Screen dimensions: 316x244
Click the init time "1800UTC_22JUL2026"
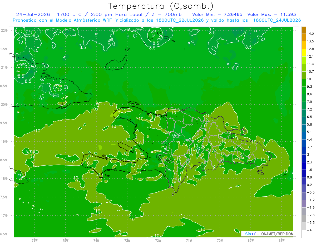(180, 20)
